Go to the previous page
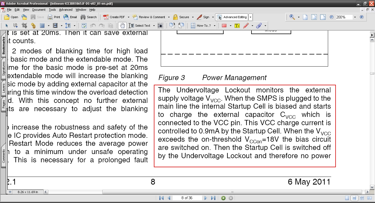Image resolution: width=375 pixels, height=203 pixels. point(169,198)
